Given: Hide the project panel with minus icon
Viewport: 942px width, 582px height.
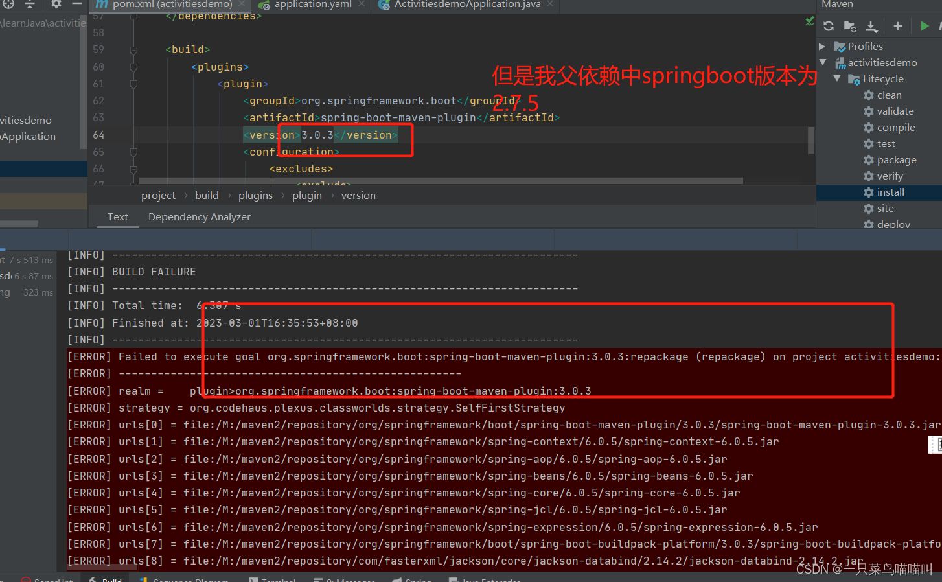Looking at the screenshot, I should click(x=77, y=4).
